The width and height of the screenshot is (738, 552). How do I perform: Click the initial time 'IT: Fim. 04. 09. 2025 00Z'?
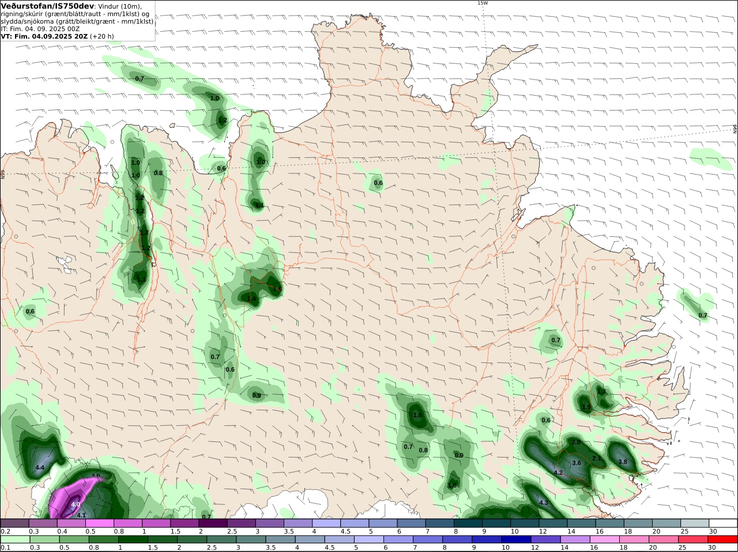(x=40, y=29)
